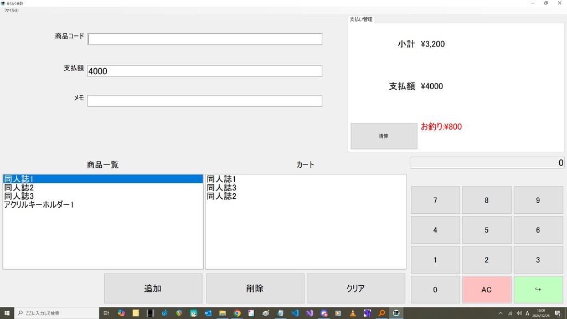Show hidden system tray icons
Viewport: 567px width, 319px height.
(501, 313)
